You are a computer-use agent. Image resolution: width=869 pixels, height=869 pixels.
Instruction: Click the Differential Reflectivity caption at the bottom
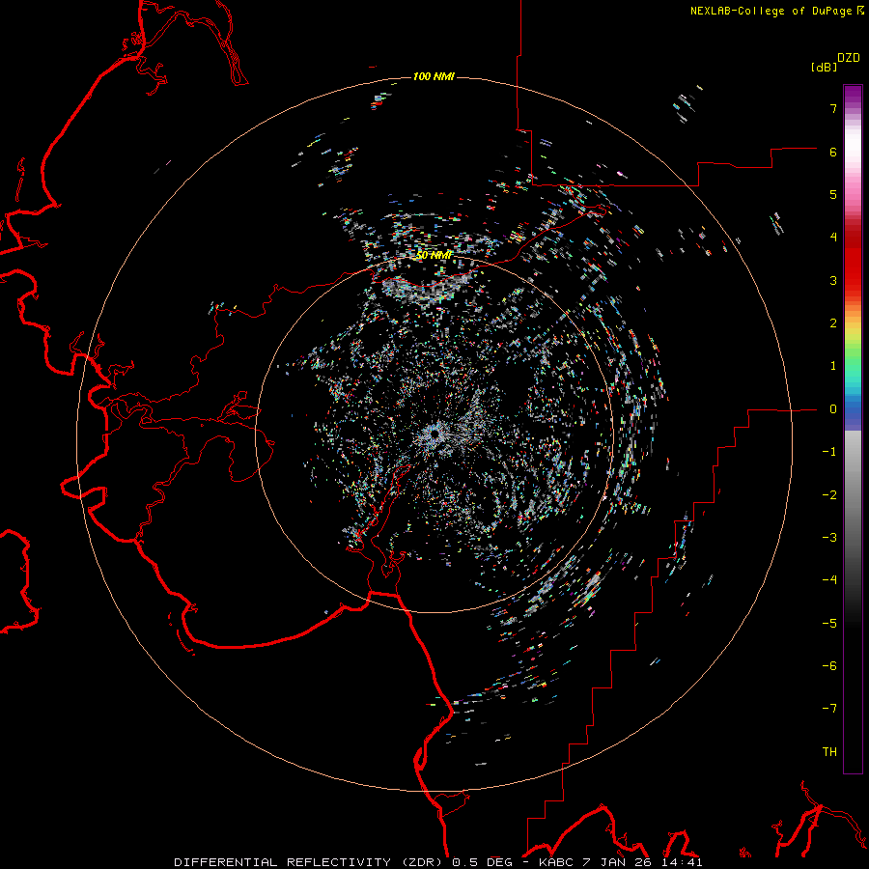point(437,862)
